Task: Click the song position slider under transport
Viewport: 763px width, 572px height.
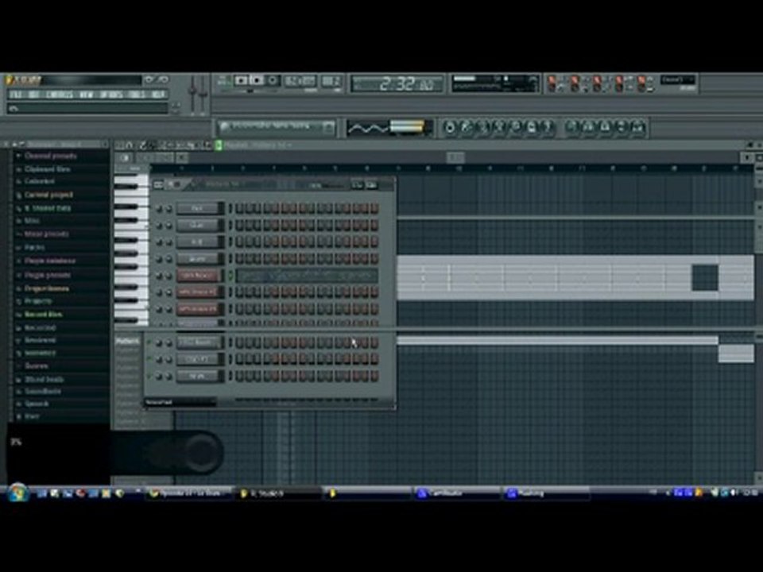Action: (x=250, y=91)
